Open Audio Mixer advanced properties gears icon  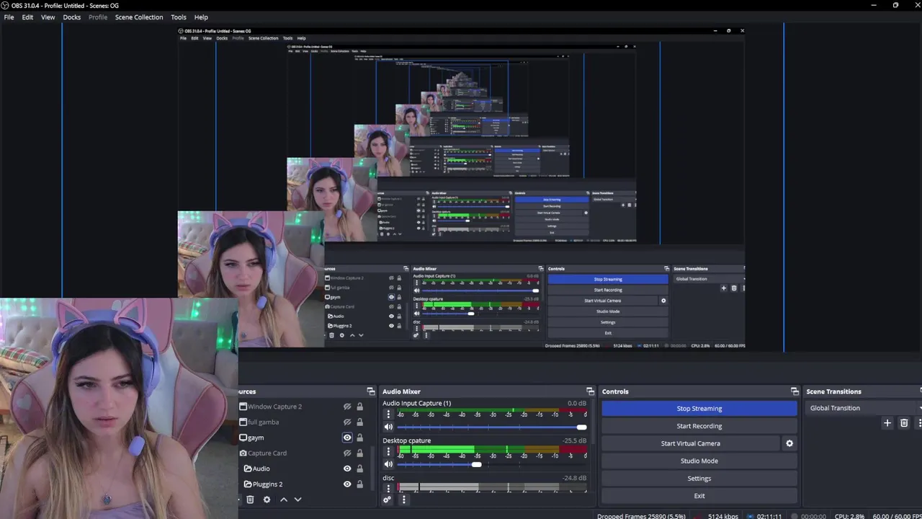388,500
